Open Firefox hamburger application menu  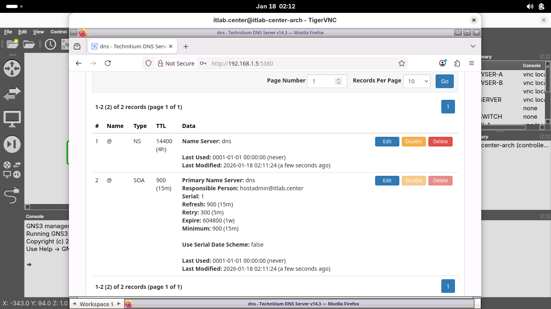pos(471,63)
